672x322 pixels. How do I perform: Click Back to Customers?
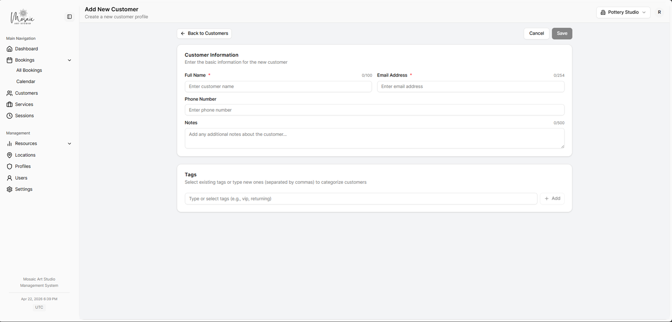click(x=204, y=33)
